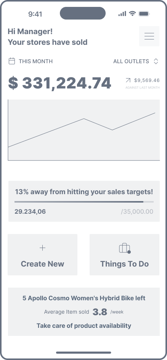Click the Wi-Fi status icon
This screenshot has height=360, width=167.
[132, 13]
